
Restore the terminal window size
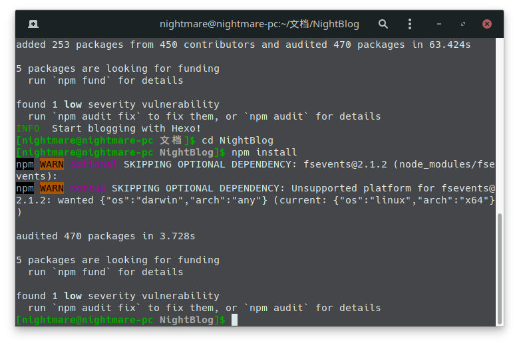(462, 24)
